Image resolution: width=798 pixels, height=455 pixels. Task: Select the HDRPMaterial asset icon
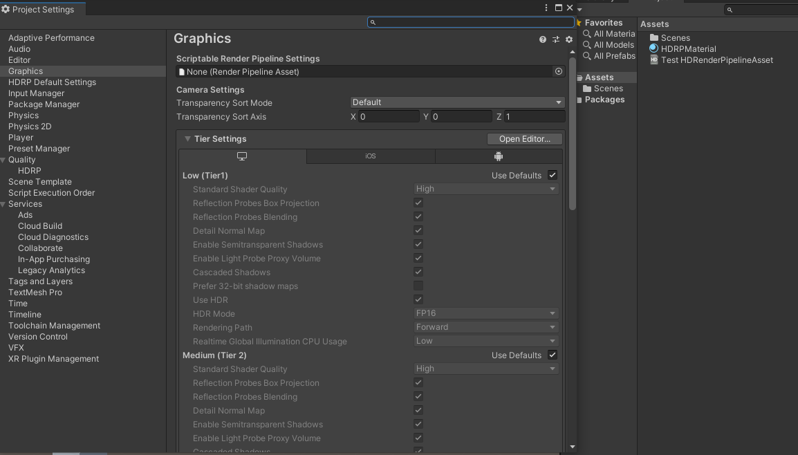coord(654,48)
